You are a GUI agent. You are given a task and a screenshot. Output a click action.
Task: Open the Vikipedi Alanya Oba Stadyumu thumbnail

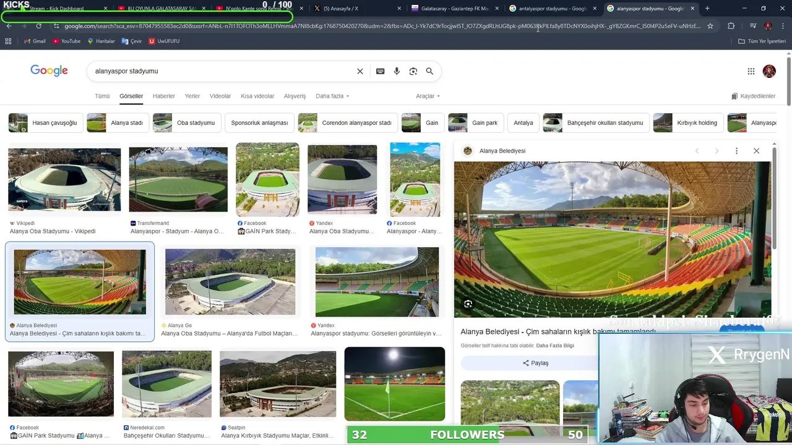(x=64, y=180)
